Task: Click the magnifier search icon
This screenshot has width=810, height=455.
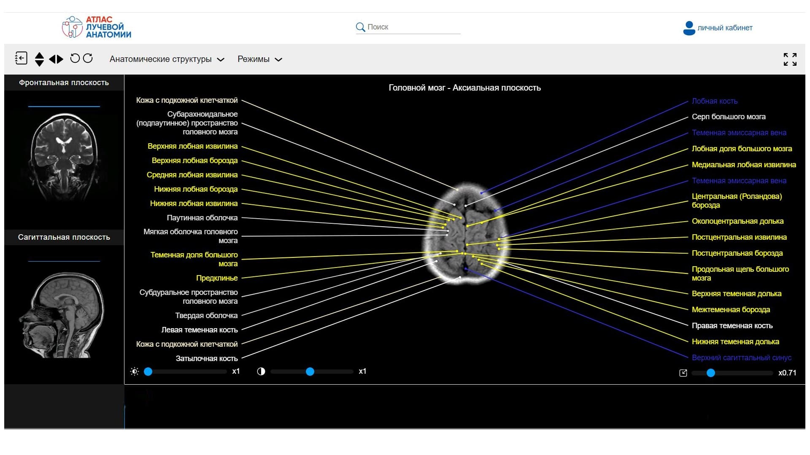Action: (x=360, y=27)
